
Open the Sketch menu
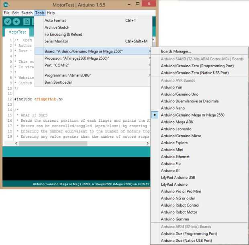coord(27,13)
